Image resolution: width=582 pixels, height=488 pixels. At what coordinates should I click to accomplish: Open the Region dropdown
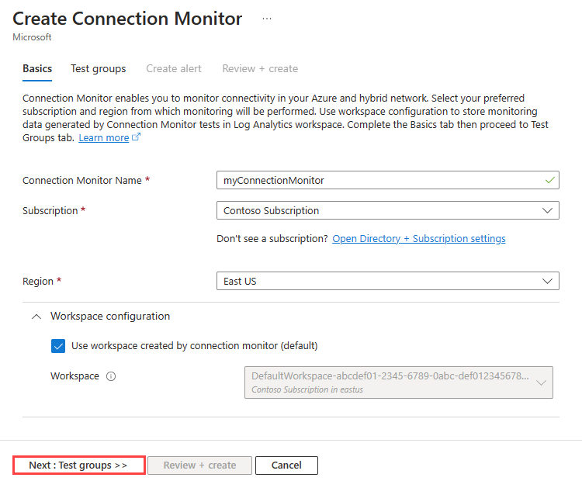click(387, 281)
